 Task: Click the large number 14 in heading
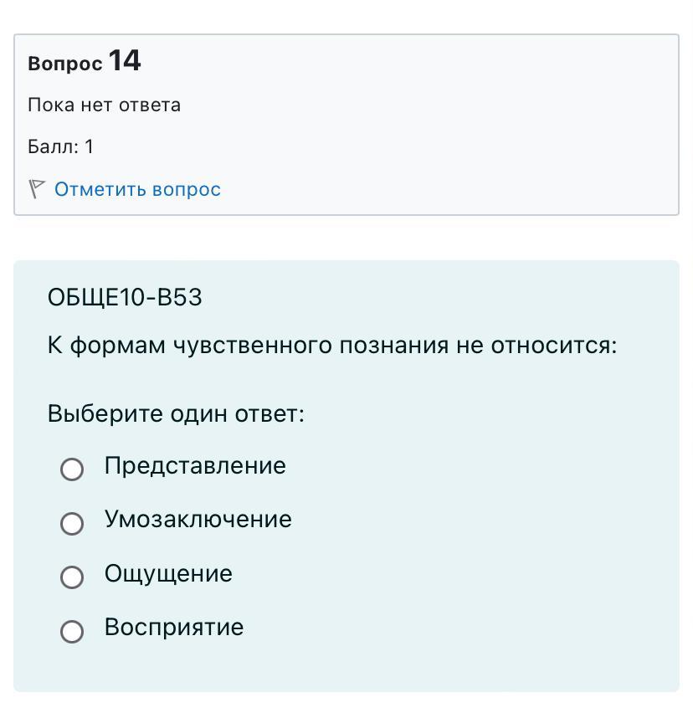point(125,60)
